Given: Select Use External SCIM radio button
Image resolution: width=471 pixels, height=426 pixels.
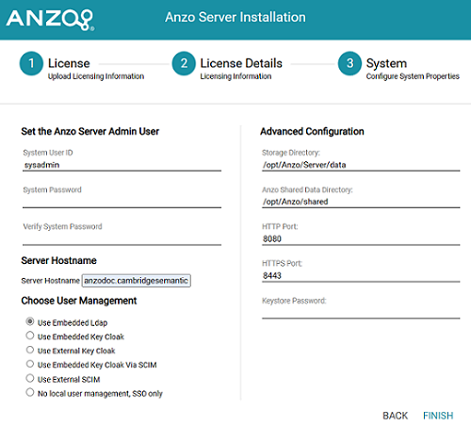Looking at the screenshot, I should click(x=30, y=378).
